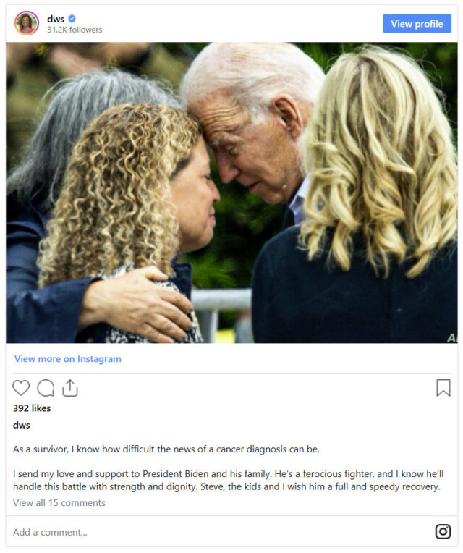The width and height of the screenshot is (463, 553).
Task: Open the embedded post photo
Action: 231,193
